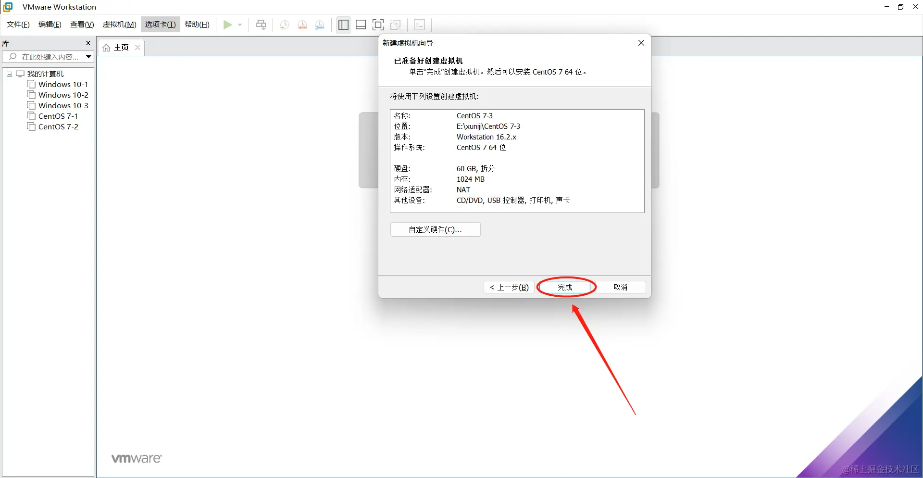Select CentOS 7-1 virtual machine
Screen dimensions: 923x478
point(58,116)
